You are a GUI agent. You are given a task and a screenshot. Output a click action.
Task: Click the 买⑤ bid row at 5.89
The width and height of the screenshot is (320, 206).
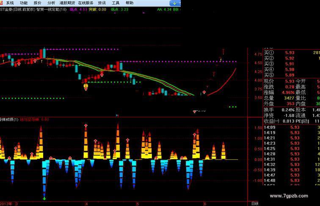(292, 75)
